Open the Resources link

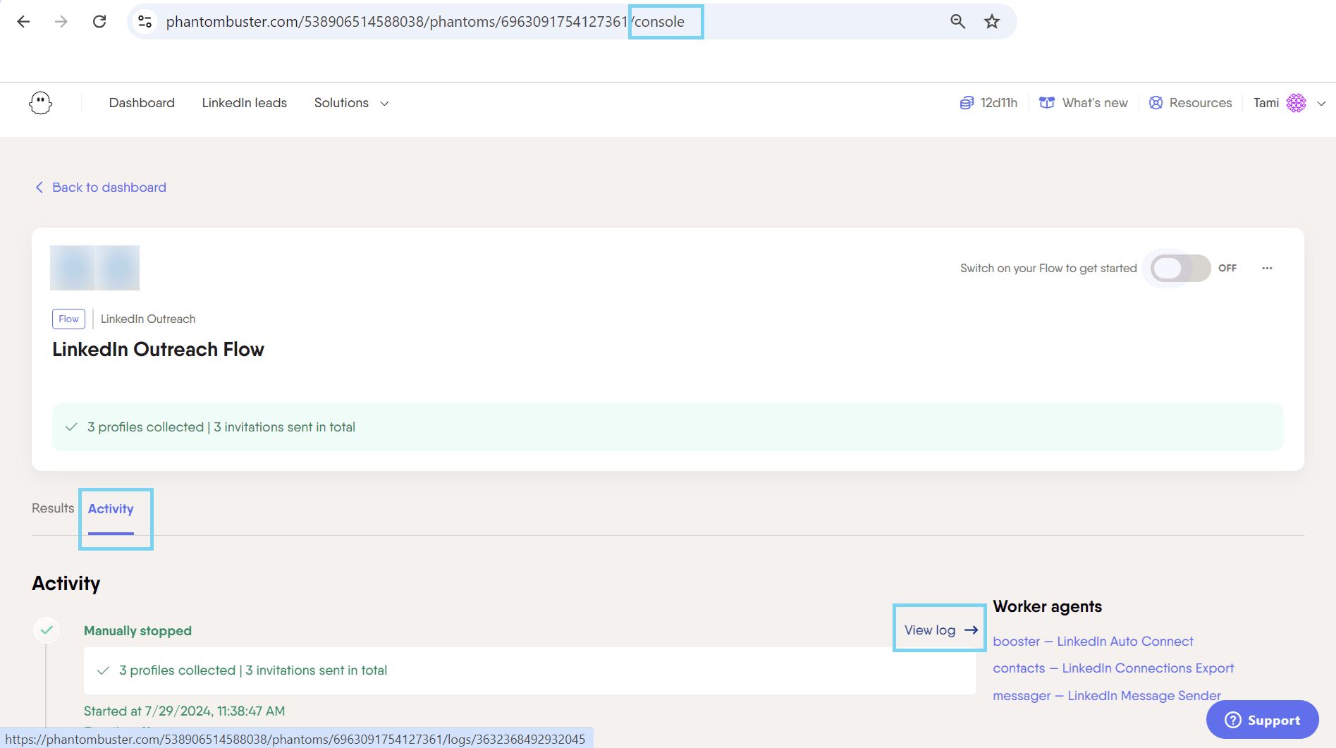click(x=1201, y=103)
